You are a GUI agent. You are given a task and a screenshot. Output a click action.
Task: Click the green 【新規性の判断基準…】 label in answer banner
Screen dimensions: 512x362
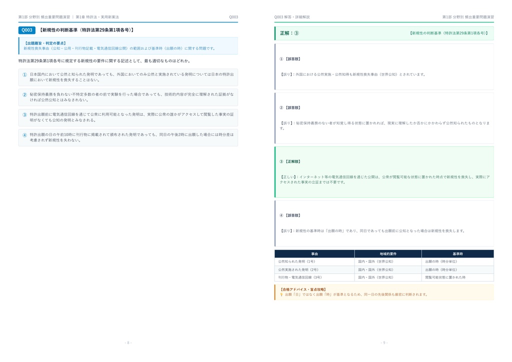tap(448, 33)
